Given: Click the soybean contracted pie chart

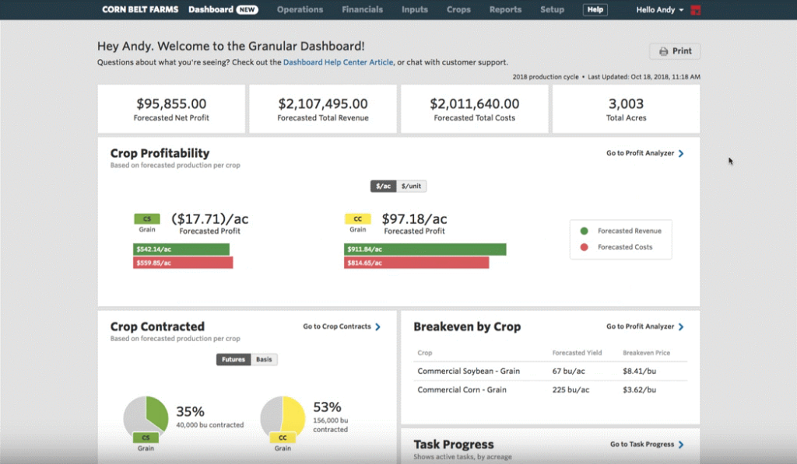Looking at the screenshot, I should coord(146,417).
